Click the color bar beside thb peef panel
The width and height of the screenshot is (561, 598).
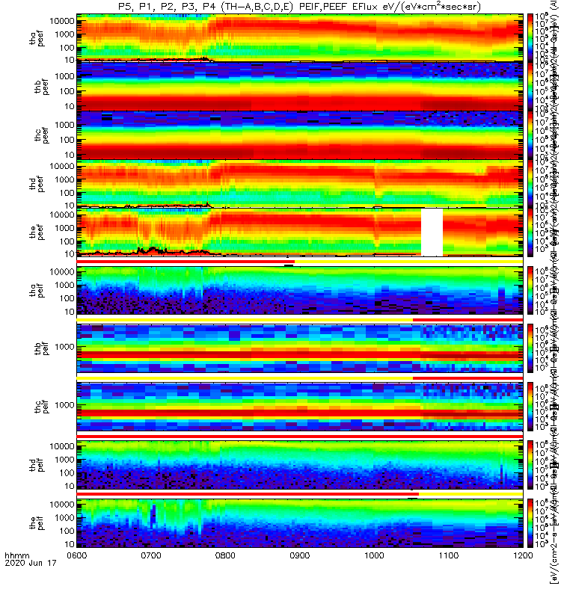(x=530, y=87)
